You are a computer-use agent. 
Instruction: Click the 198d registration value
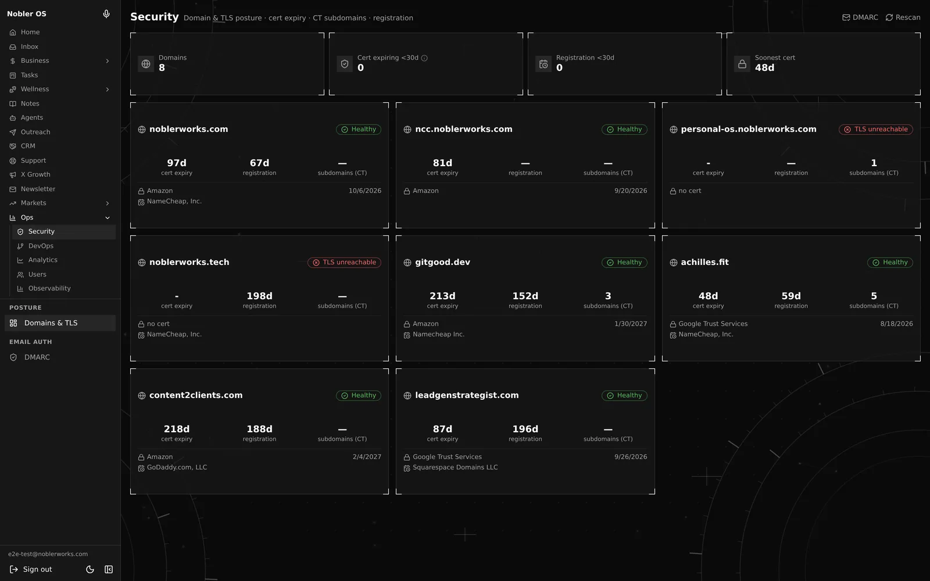click(x=259, y=296)
